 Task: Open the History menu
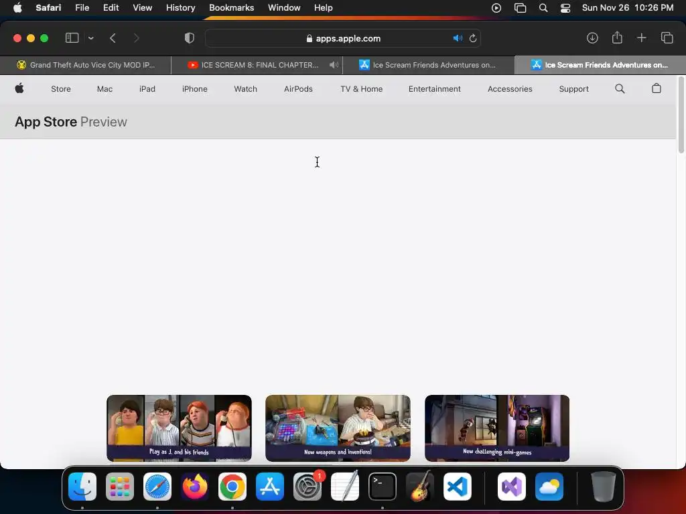(x=180, y=7)
